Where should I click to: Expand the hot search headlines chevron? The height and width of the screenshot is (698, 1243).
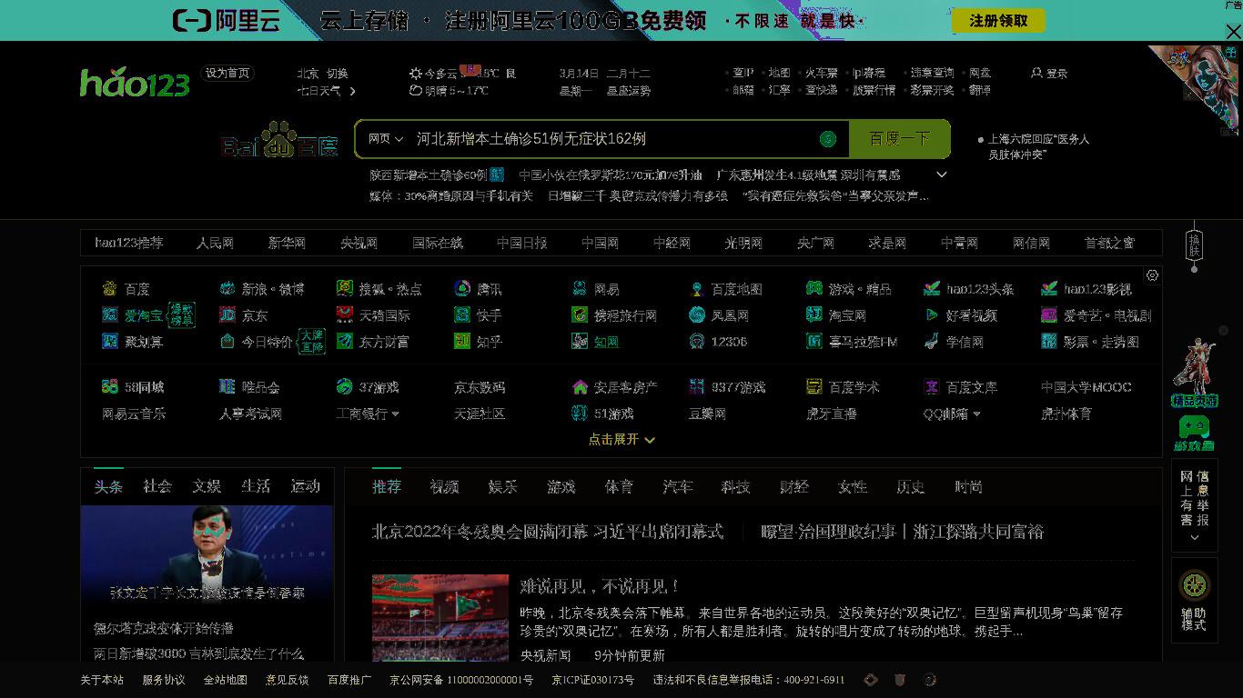click(942, 174)
